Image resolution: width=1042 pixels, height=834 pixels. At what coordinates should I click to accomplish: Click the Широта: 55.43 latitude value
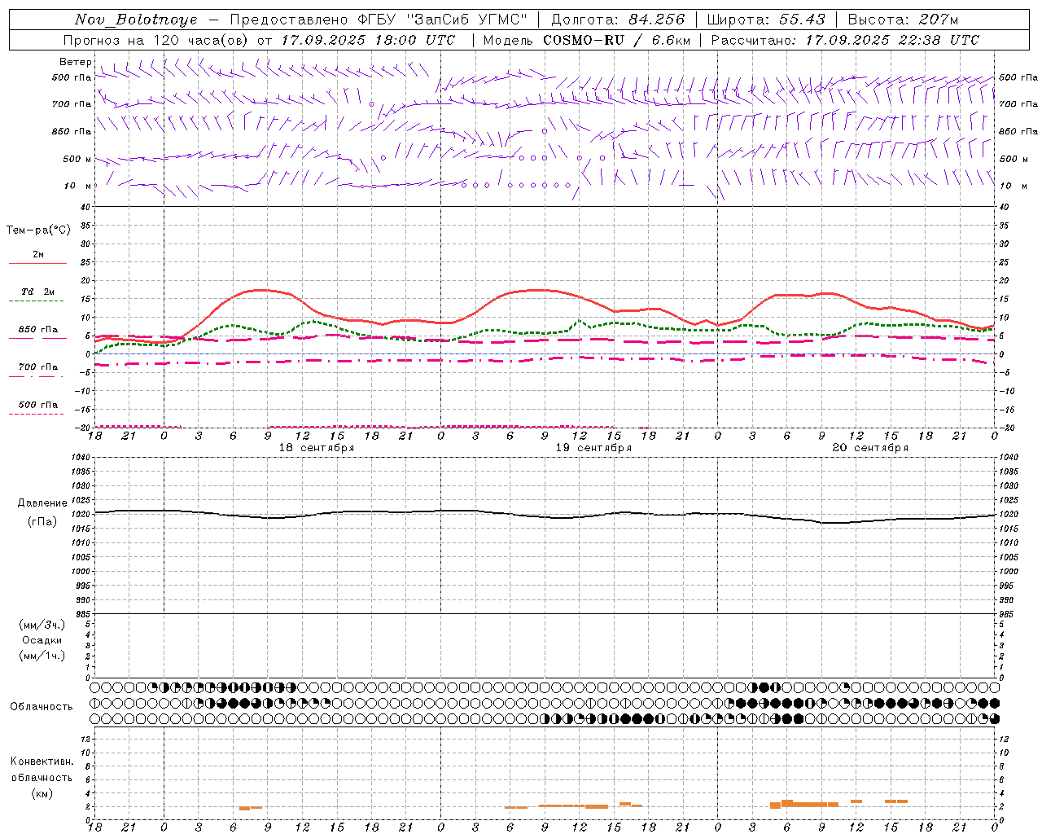(766, 20)
